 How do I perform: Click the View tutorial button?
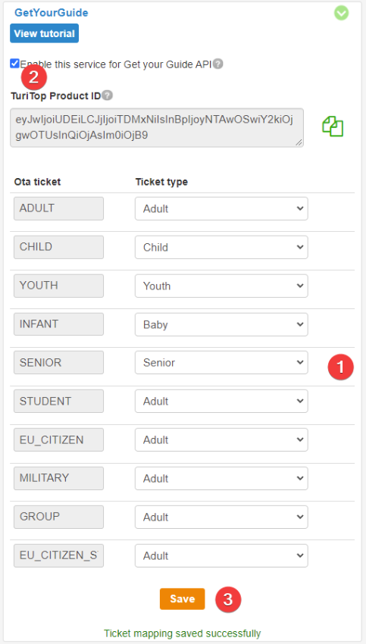45,33
